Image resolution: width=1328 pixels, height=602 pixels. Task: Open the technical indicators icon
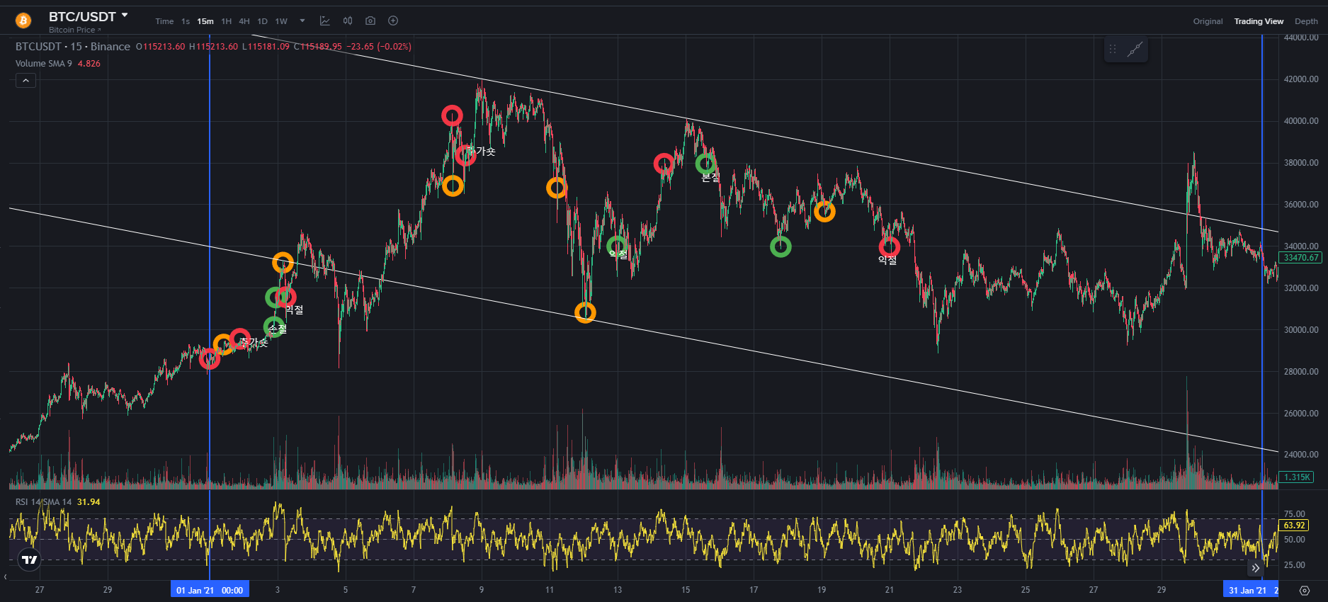(x=325, y=21)
